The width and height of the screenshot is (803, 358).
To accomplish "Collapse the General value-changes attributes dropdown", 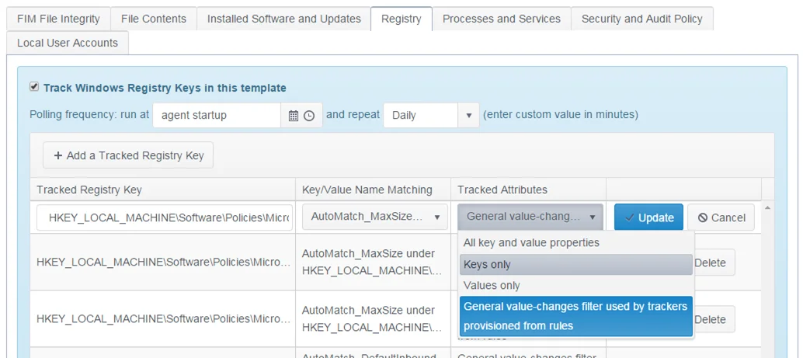I will pyautogui.click(x=530, y=217).
